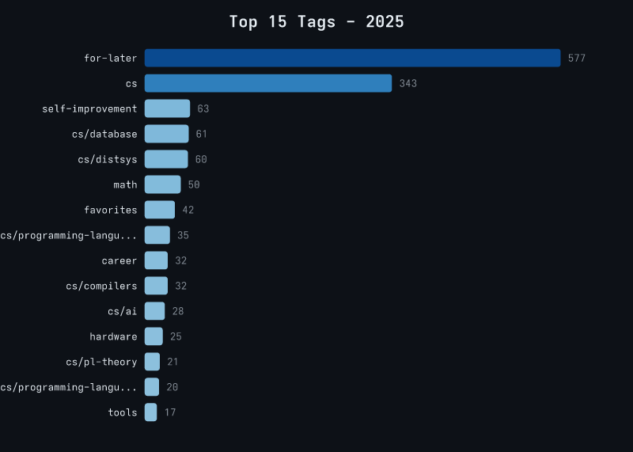Screen dimensions: 633x452
Task: Select the career tag label
Action: [119, 260]
